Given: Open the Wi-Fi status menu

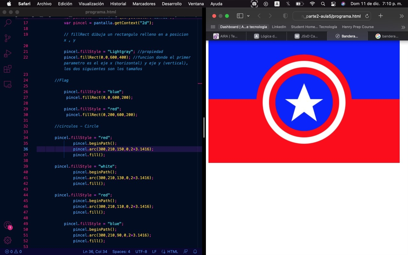Looking at the screenshot, I should (312, 4).
